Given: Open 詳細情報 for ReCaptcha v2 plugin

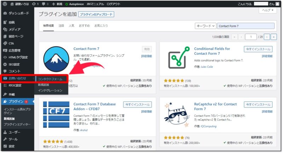Looking at the screenshot, I should 267,112.
